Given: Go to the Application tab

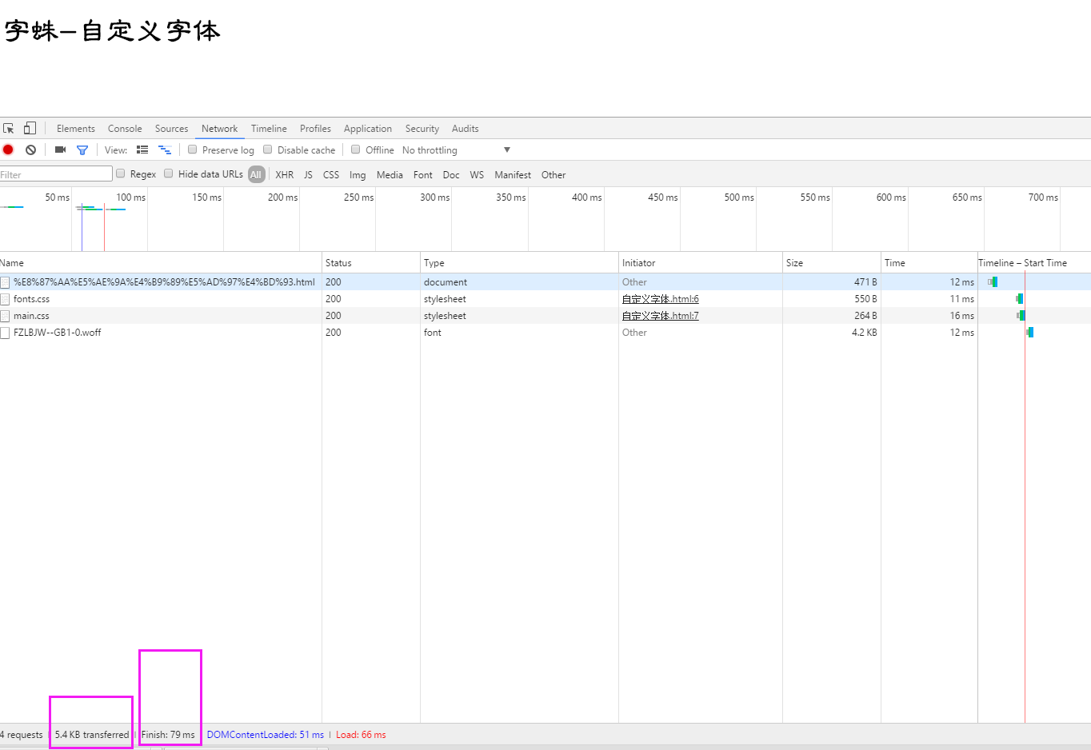Looking at the screenshot, I should pyautogui.click(x=368, y=129).
